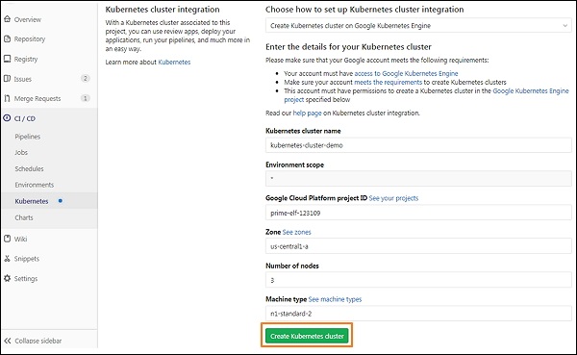Select CI / CD menu item

click(25, 118)
